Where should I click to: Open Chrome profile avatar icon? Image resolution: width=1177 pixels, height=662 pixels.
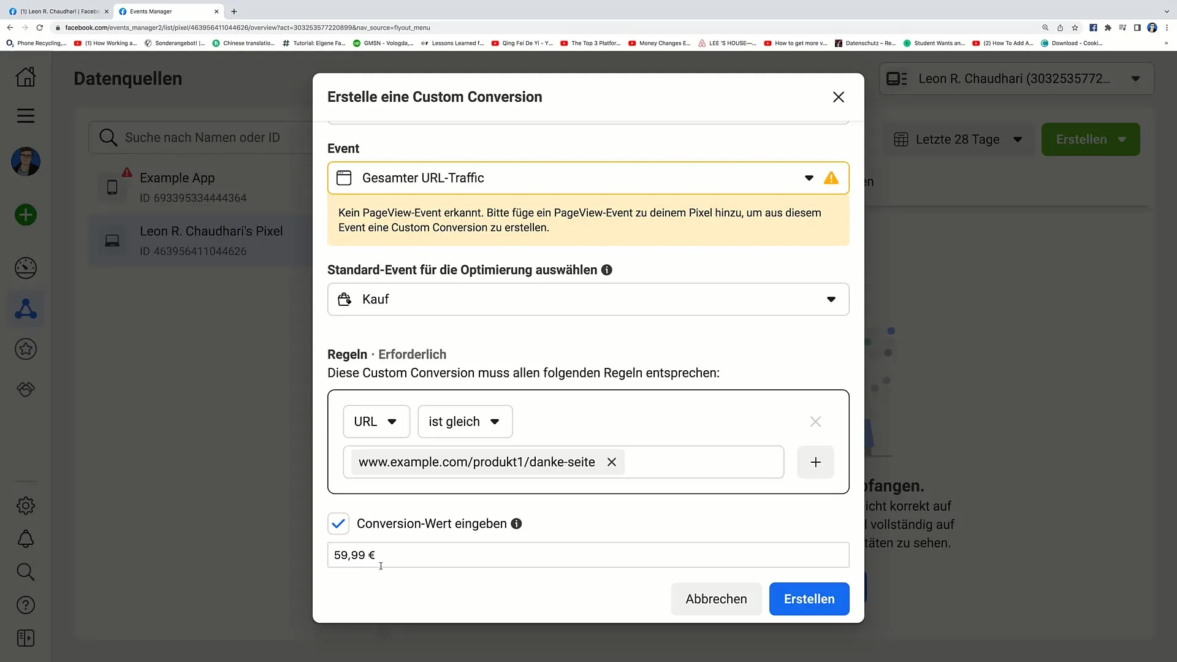[x=1152, y=28]
